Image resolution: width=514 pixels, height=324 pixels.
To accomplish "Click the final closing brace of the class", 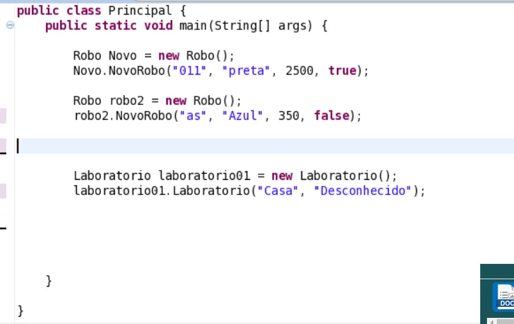I will pos(21,310).
